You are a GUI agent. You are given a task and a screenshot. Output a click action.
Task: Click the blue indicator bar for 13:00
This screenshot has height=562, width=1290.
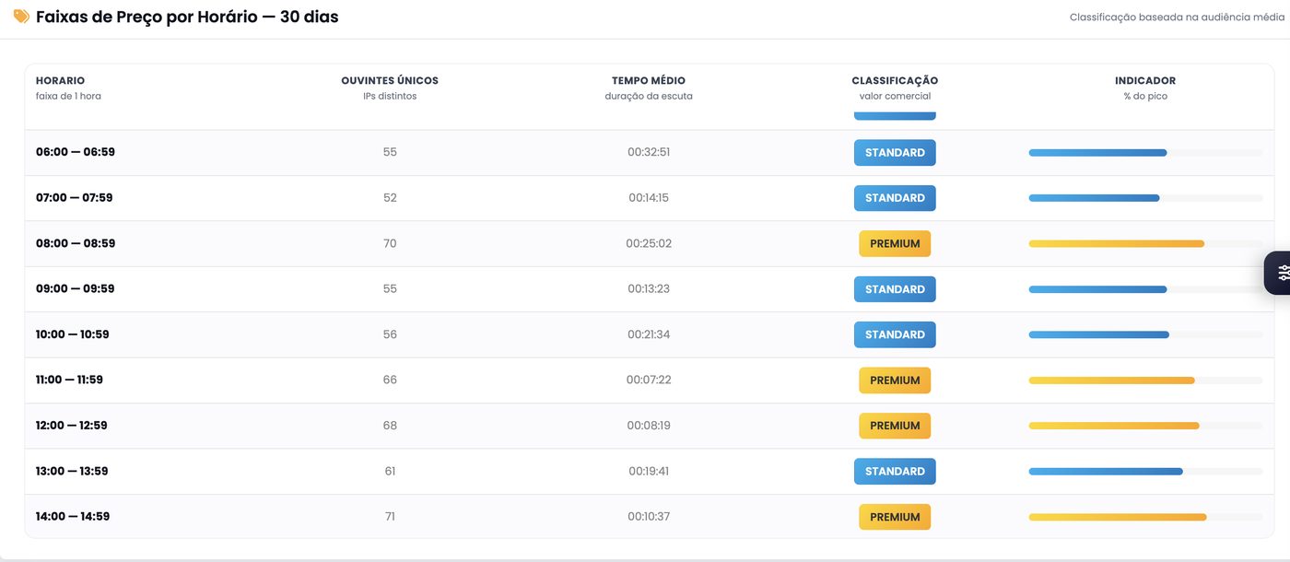(1106, 472)
